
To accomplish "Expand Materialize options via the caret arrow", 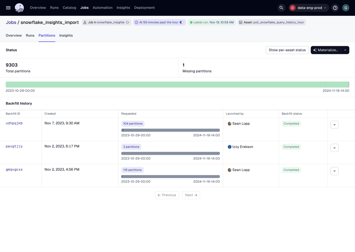I will [x=345, y=50].
